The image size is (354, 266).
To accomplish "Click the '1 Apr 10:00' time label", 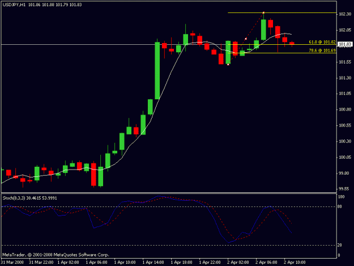I will (x=125, y=263).
